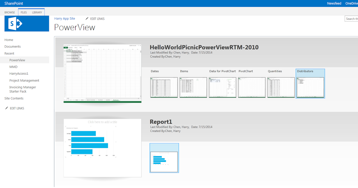Select PowerView in left navigation
This screenshot has height=188, width=358.
click(x=17, y=60)
